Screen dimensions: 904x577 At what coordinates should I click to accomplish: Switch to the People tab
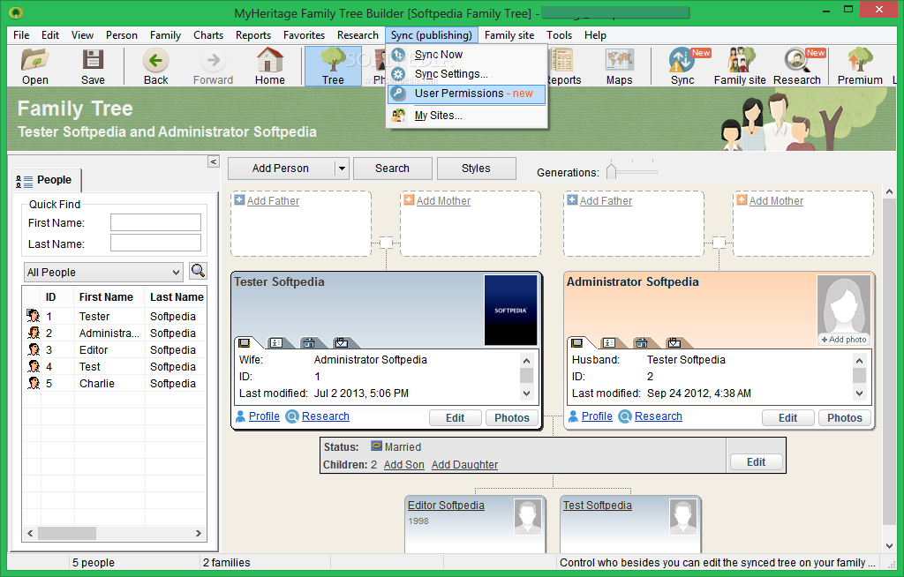point(46,180)
